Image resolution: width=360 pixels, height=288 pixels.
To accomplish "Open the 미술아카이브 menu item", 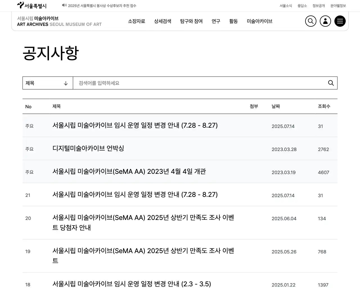I will 260,21.
